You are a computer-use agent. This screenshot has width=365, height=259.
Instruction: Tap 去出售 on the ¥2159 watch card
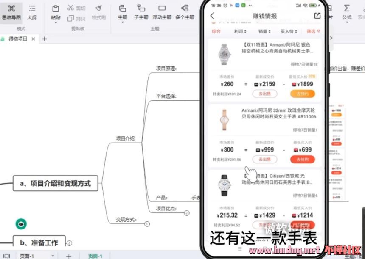point(265,94)
